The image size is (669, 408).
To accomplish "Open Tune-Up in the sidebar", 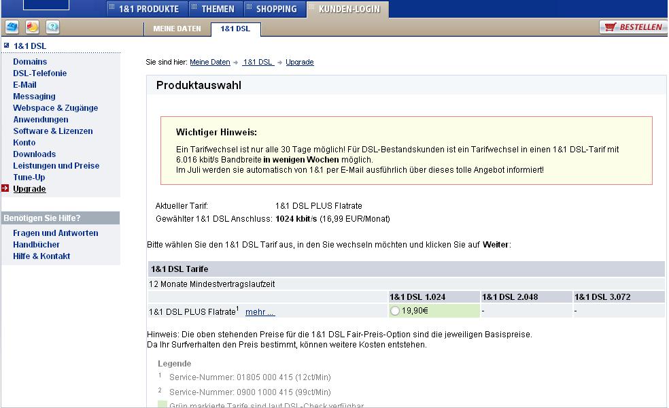I will tap(29, 177).
